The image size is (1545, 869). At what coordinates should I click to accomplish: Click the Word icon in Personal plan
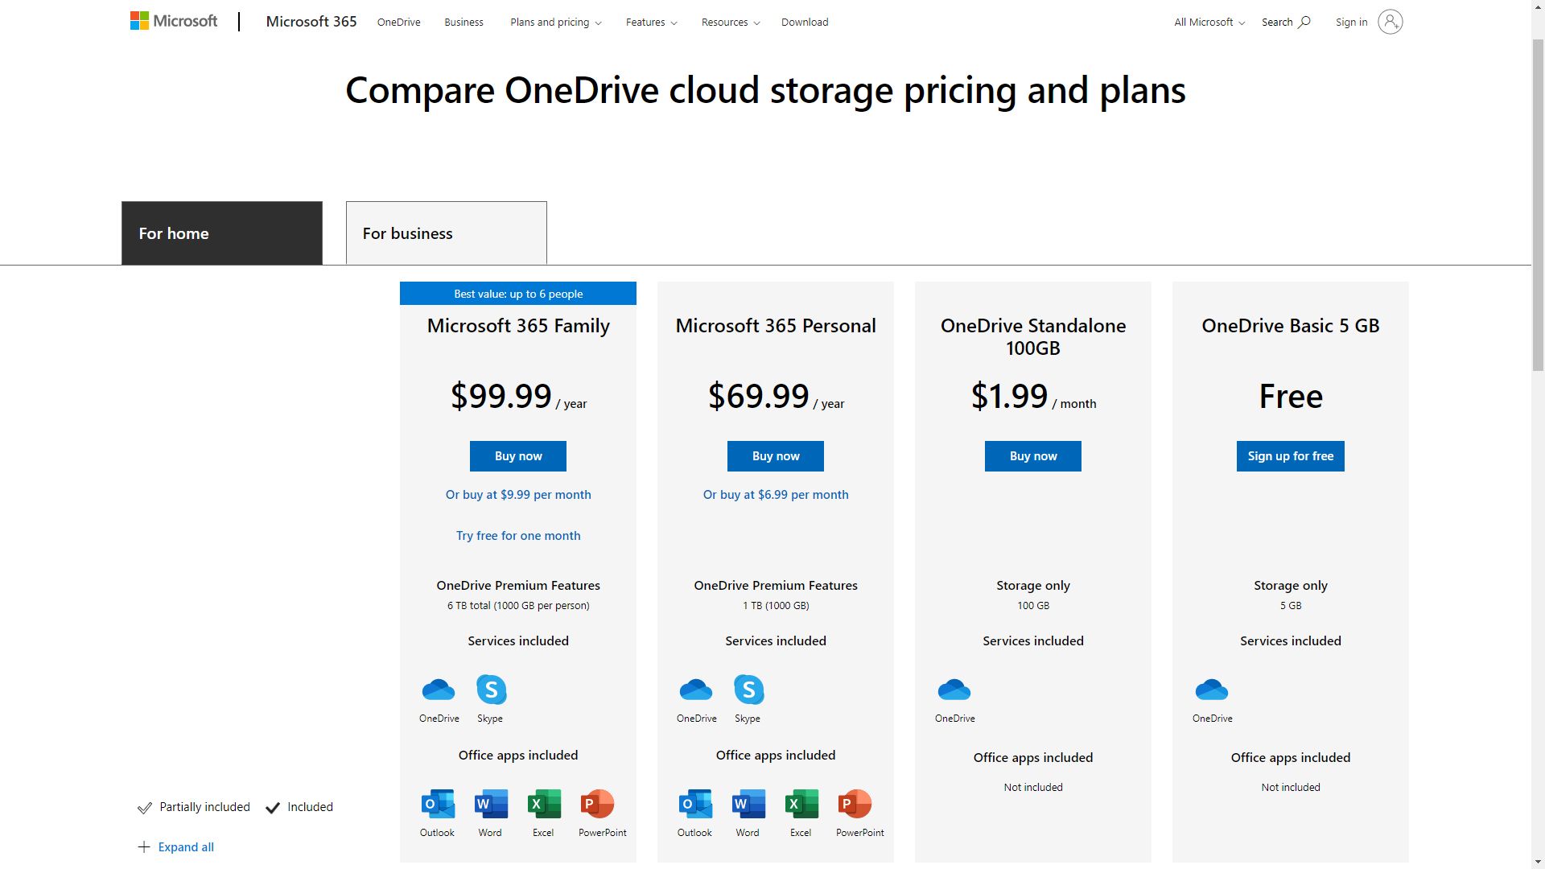tap(747, 803)
